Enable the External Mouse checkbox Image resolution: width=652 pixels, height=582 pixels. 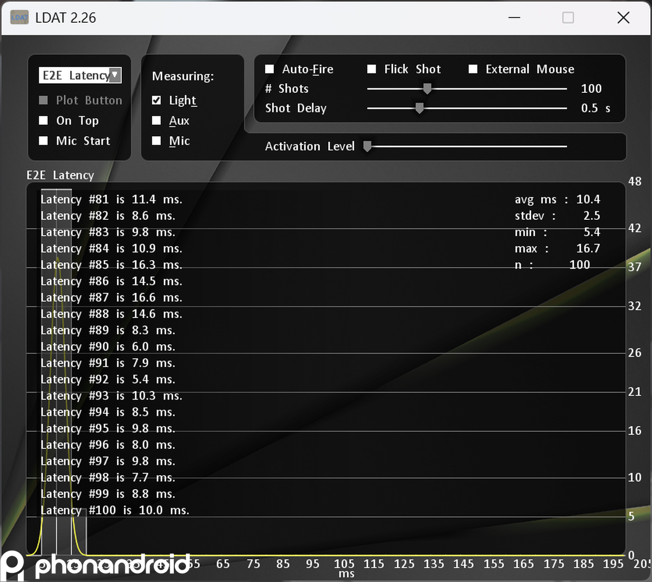[473, 69]
